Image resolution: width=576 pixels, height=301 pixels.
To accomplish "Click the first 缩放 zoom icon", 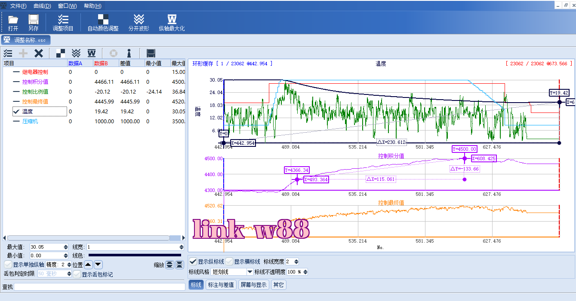I will (169, 265).
